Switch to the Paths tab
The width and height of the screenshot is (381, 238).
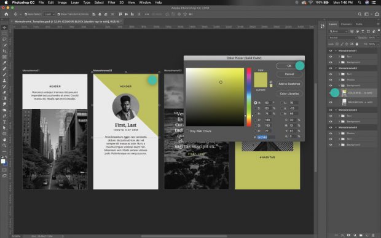pyautogui.click(x=359, y=24)
